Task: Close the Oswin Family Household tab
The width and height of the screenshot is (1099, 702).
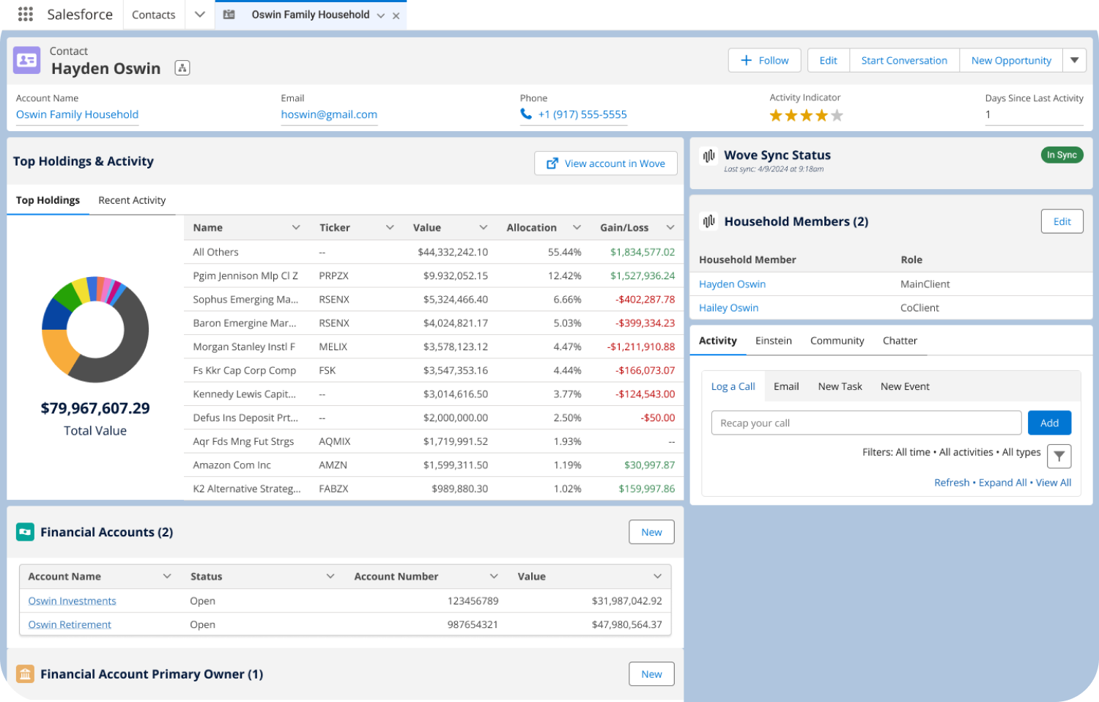Action: (396, 15)
